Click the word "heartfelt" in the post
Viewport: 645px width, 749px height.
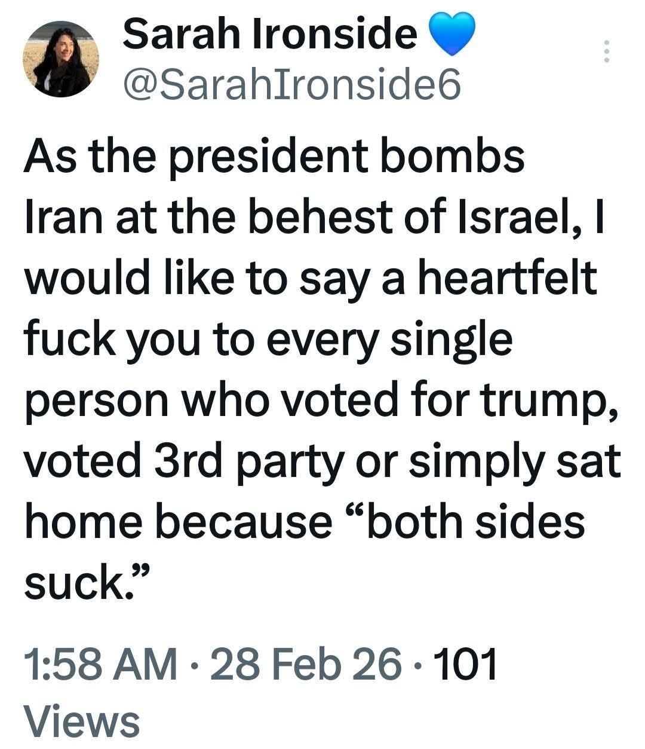click(506, 279)
